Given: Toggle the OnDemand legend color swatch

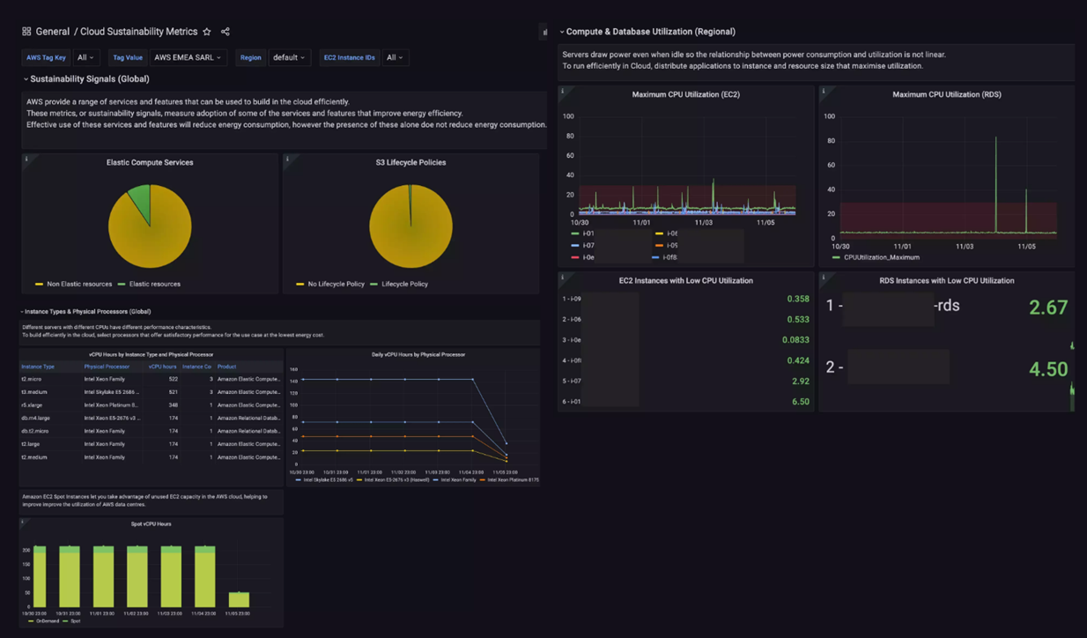Looking at the screenshot, I should (31, 621).
